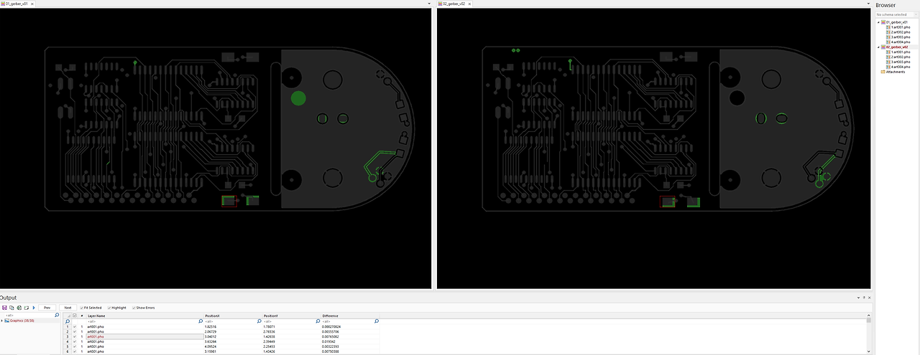Image resolution: width=920 pixels, height=355 pixels.
Task: Click the Difference value 0.019342
Action: 328,341
